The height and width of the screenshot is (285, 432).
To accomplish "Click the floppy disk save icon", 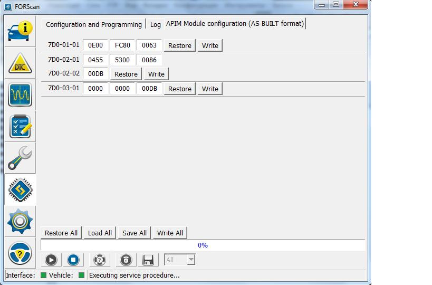I will click(148, 260).
